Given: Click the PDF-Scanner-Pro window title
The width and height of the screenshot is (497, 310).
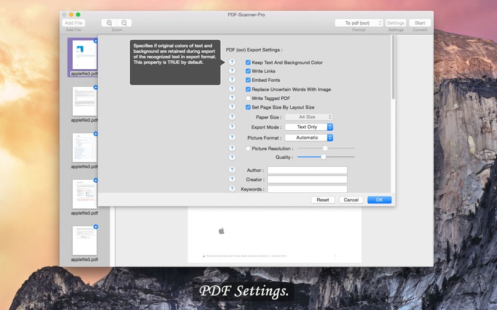Looking at the screenshot, I should pyautogui.click(x=246, y=14).
